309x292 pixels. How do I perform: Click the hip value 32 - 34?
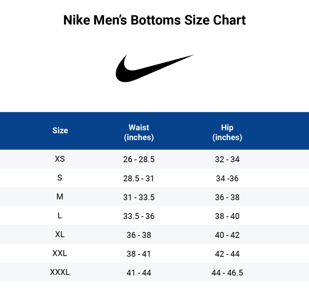pos(227,160)
